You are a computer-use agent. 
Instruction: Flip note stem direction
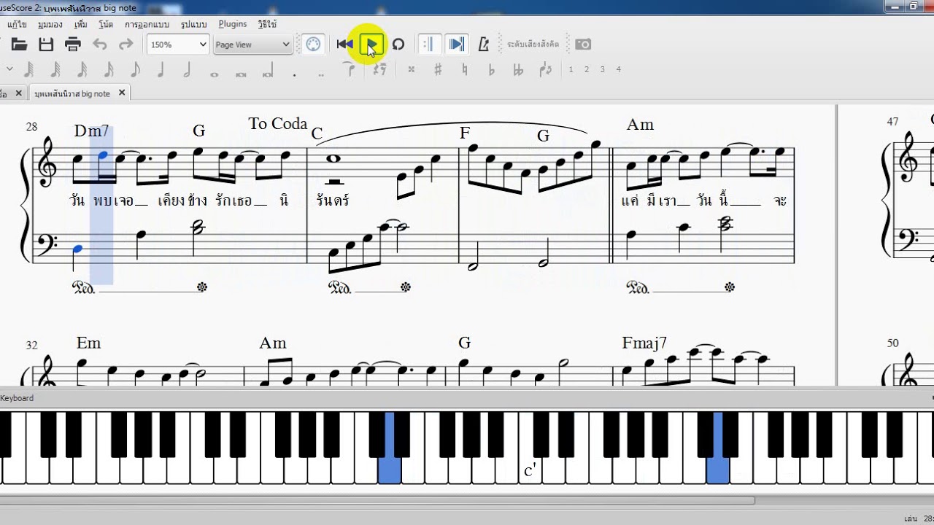click(546, 69)
